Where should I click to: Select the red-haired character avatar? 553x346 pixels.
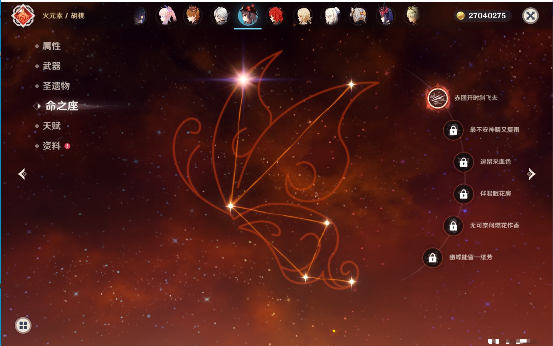275,16
